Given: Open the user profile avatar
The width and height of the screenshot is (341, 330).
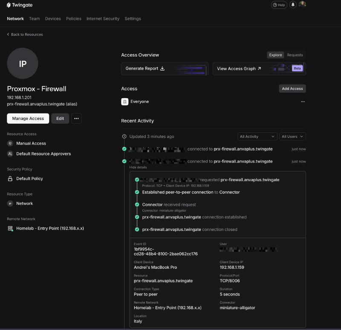Looking at the screenshot, I should pyautogui.click(x=302, y=5).
